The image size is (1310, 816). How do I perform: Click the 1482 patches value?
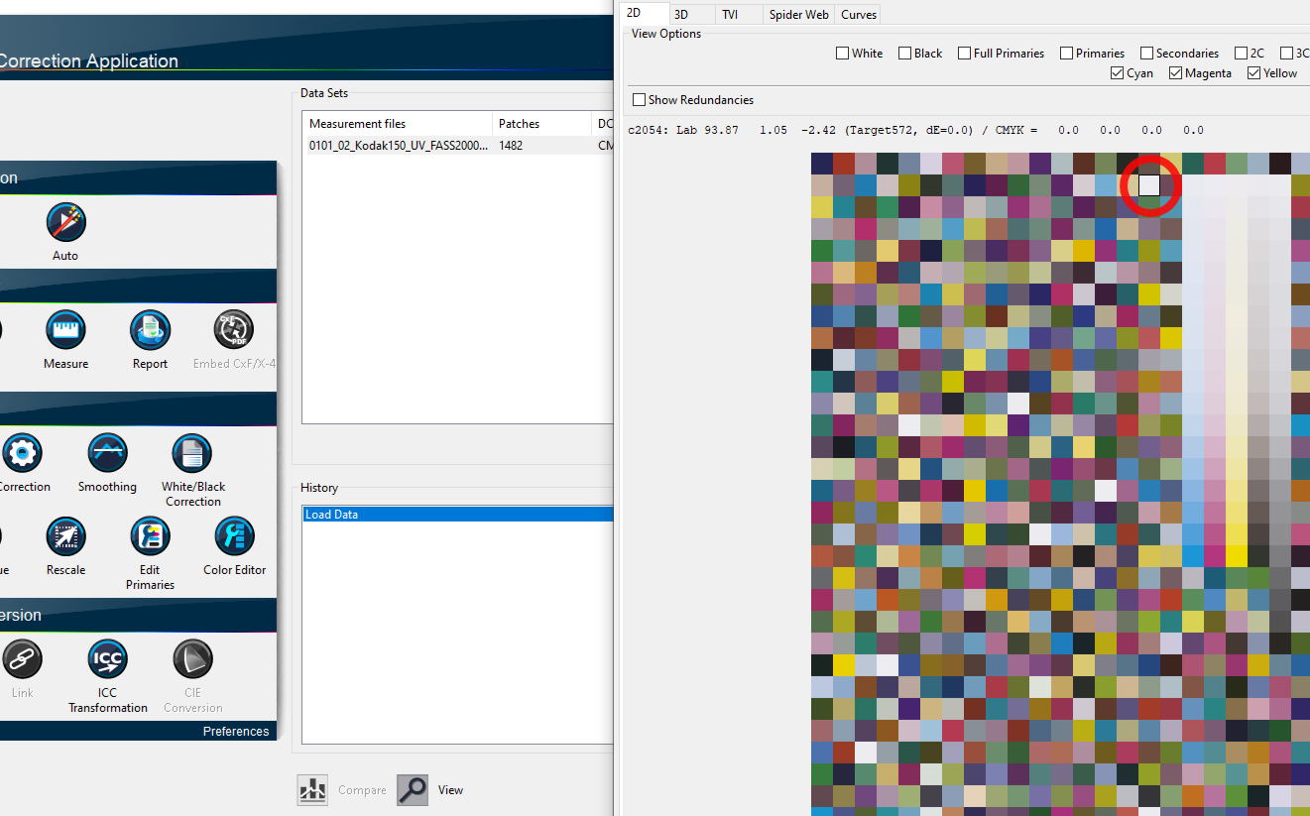(511, 146)
